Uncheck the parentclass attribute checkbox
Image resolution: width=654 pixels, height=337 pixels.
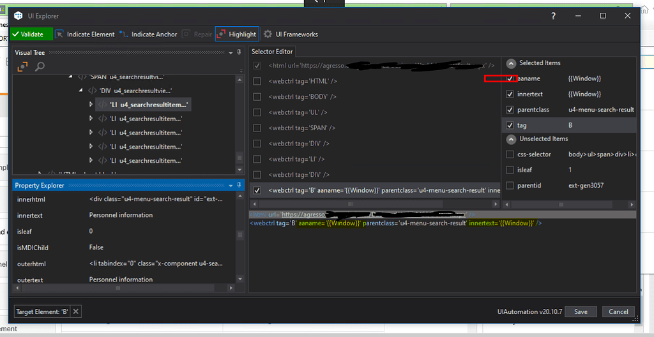click(510, 110)
